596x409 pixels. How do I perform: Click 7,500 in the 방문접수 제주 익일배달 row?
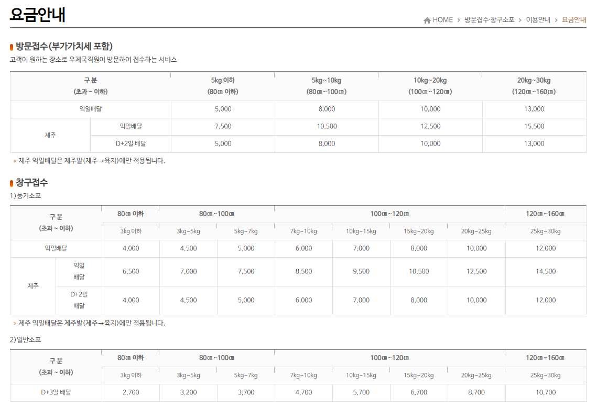tap(223, 126)
